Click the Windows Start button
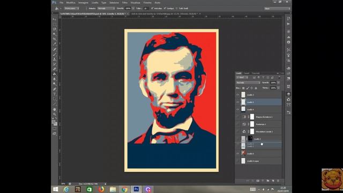Screen dimensions: 343x193 (x=56, y=189)
